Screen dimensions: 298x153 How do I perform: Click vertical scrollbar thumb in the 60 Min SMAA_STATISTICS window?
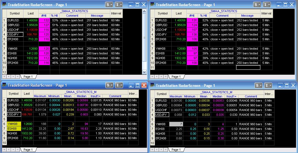[x=144, y=37]
